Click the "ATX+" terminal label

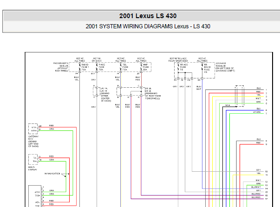pyautogui.click(x=37, y=192)
